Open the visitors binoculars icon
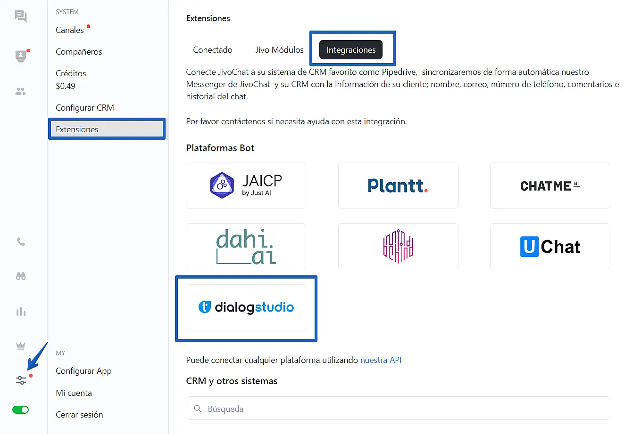Viewport: 641px width, 434px height. 21,276
